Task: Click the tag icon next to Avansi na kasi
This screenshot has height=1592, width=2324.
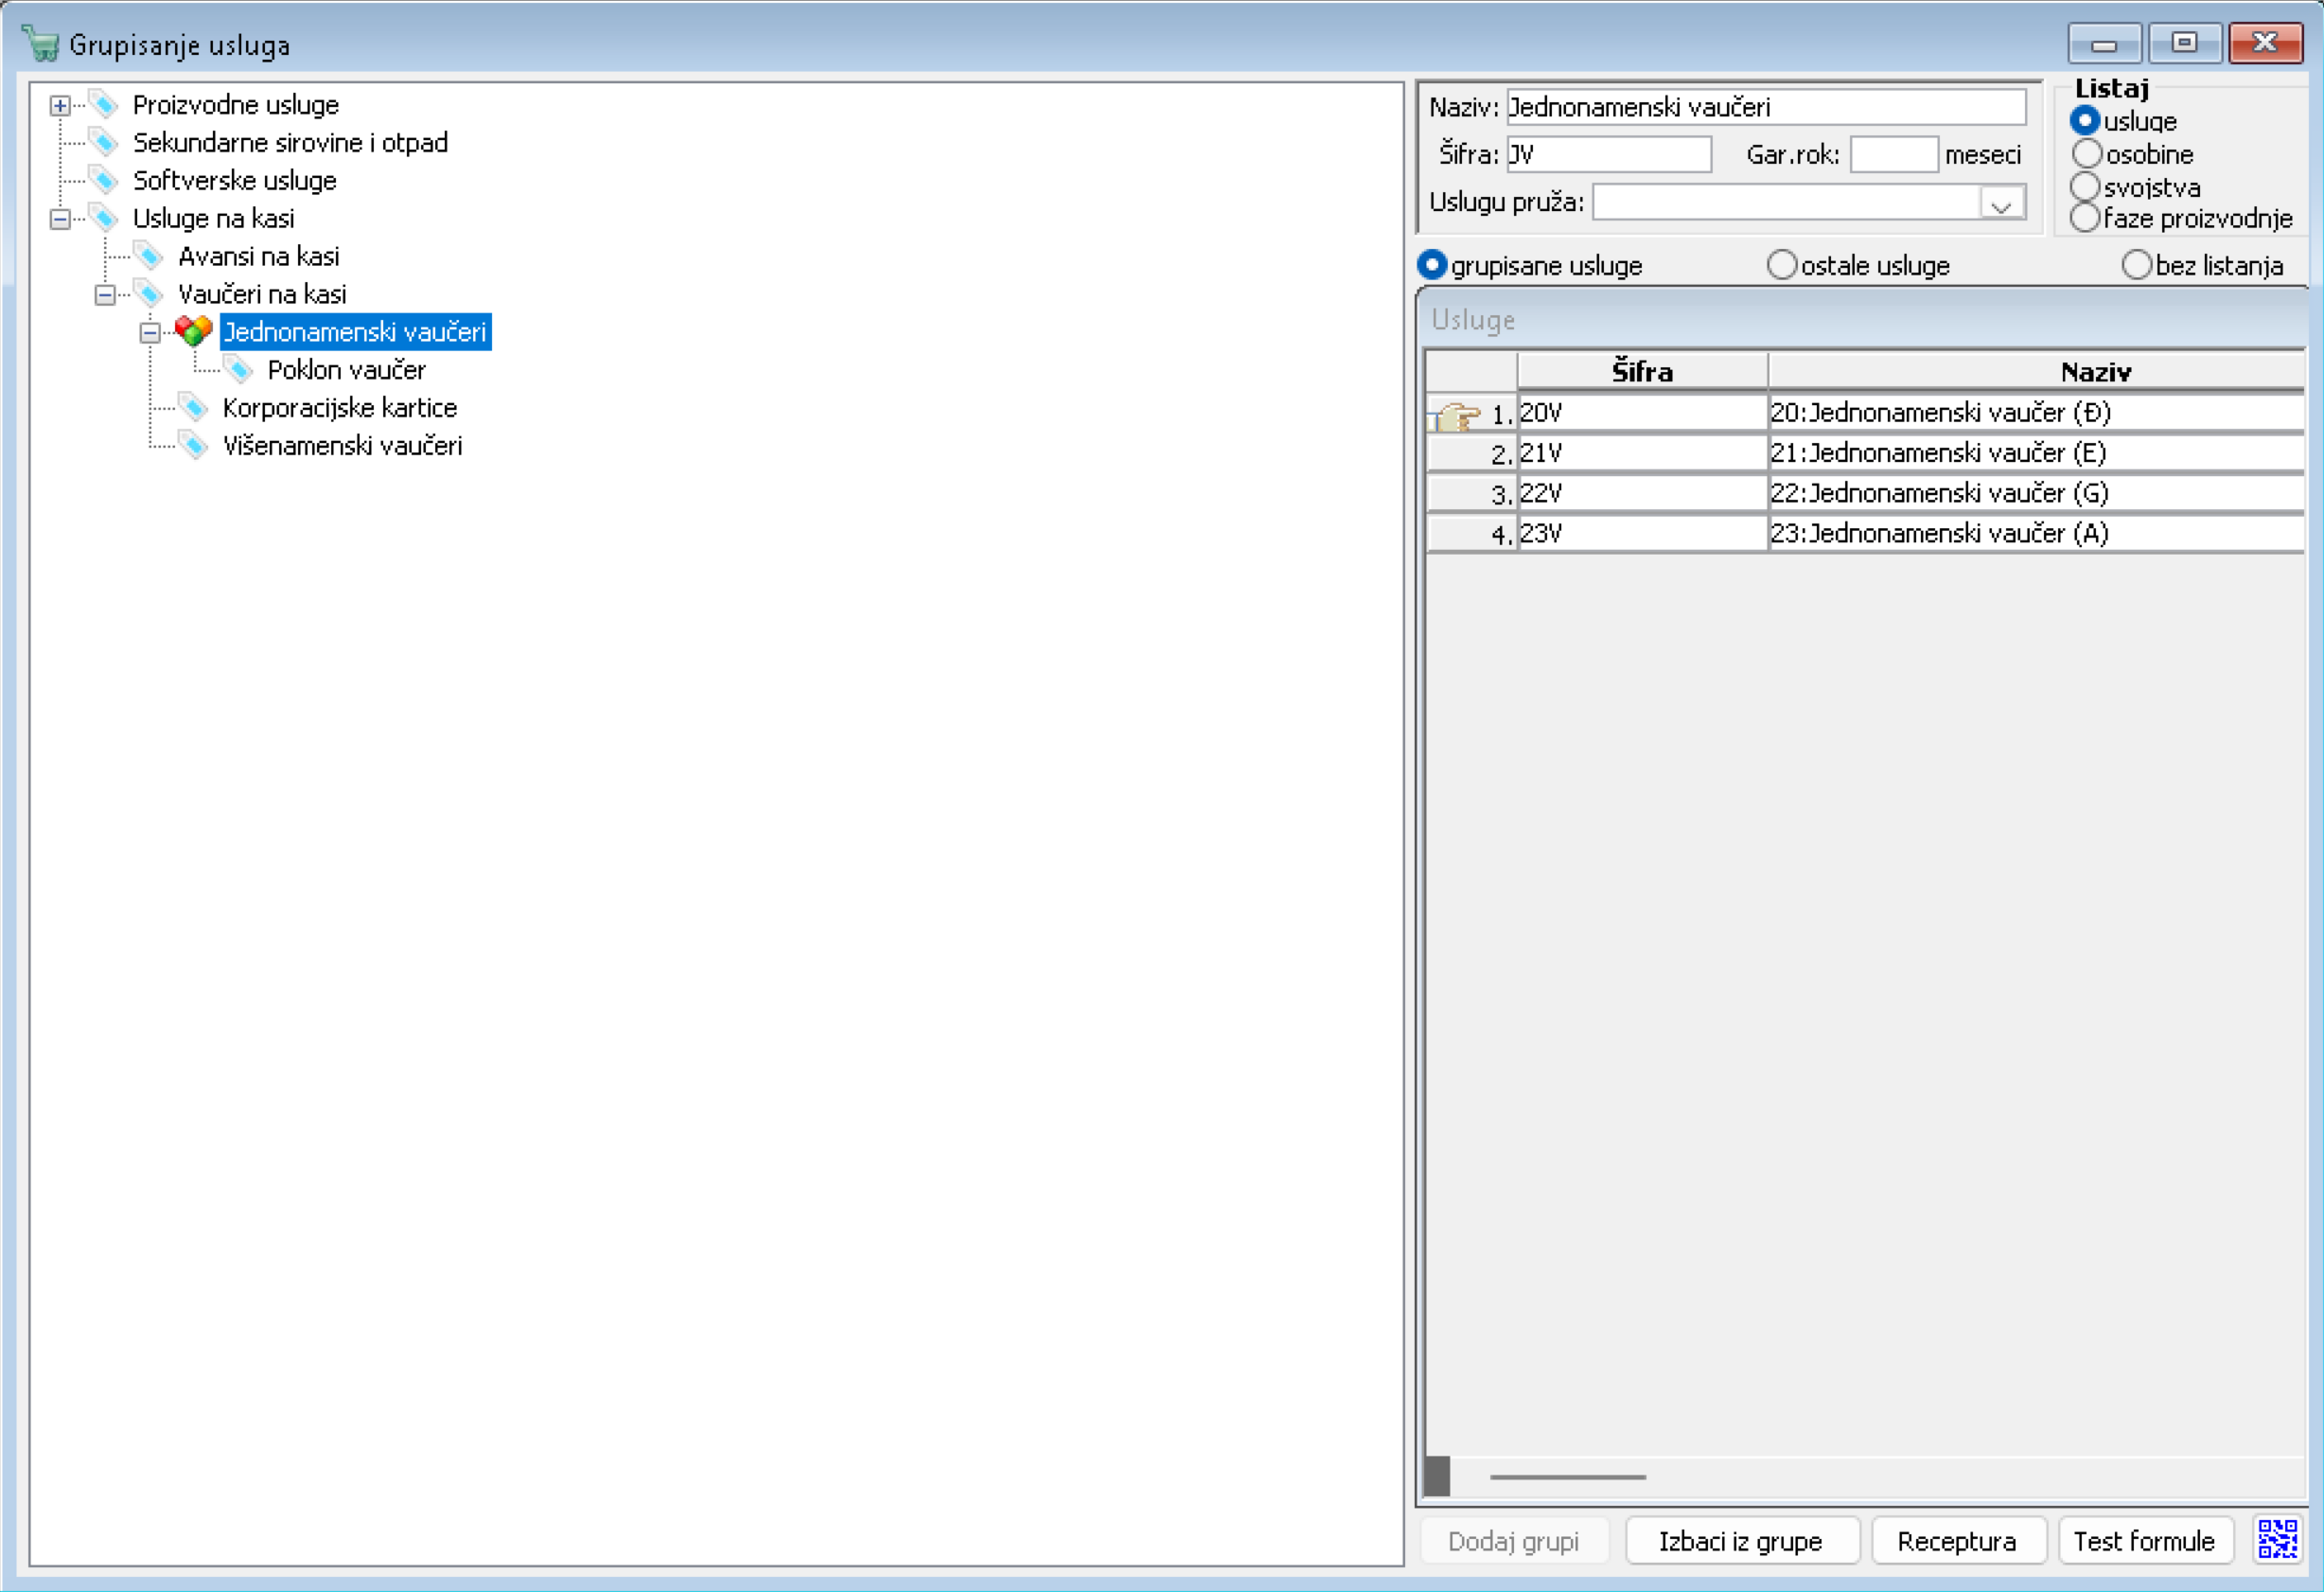Action: [148, 256]
